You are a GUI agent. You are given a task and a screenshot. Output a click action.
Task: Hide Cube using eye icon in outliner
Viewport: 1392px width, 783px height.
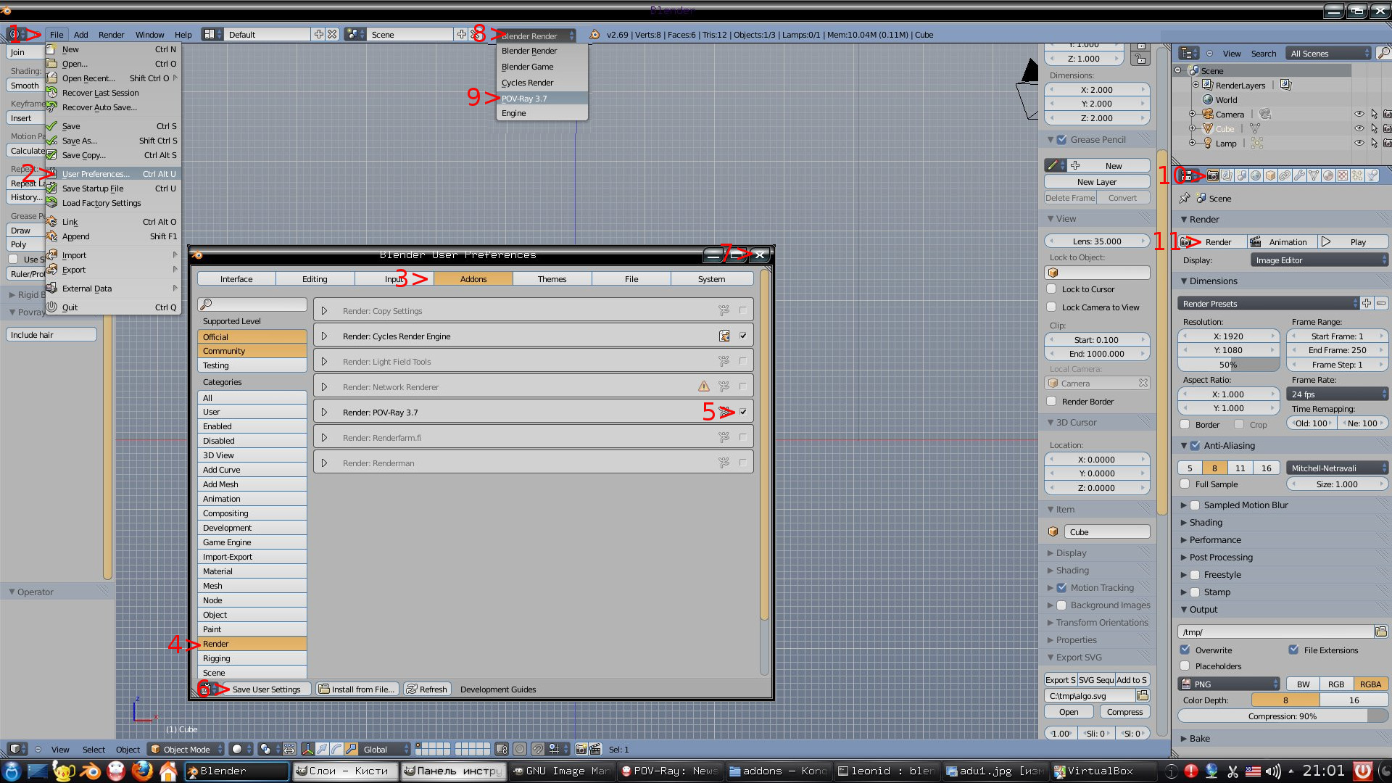pyautogui.click(x=1359, y=129)
